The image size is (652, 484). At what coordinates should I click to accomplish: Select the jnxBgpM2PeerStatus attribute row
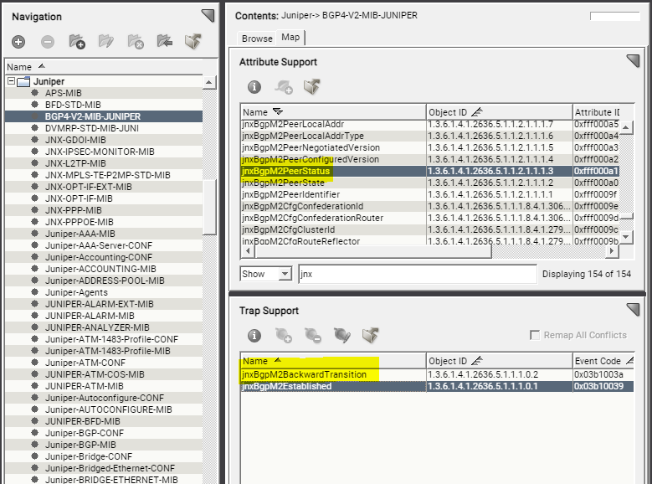point(429,171)
